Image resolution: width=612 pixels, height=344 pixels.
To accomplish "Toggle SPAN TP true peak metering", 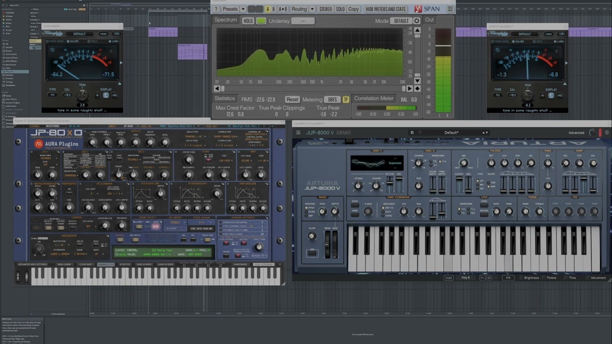I will pyautogui.click(x=346, y=99).
